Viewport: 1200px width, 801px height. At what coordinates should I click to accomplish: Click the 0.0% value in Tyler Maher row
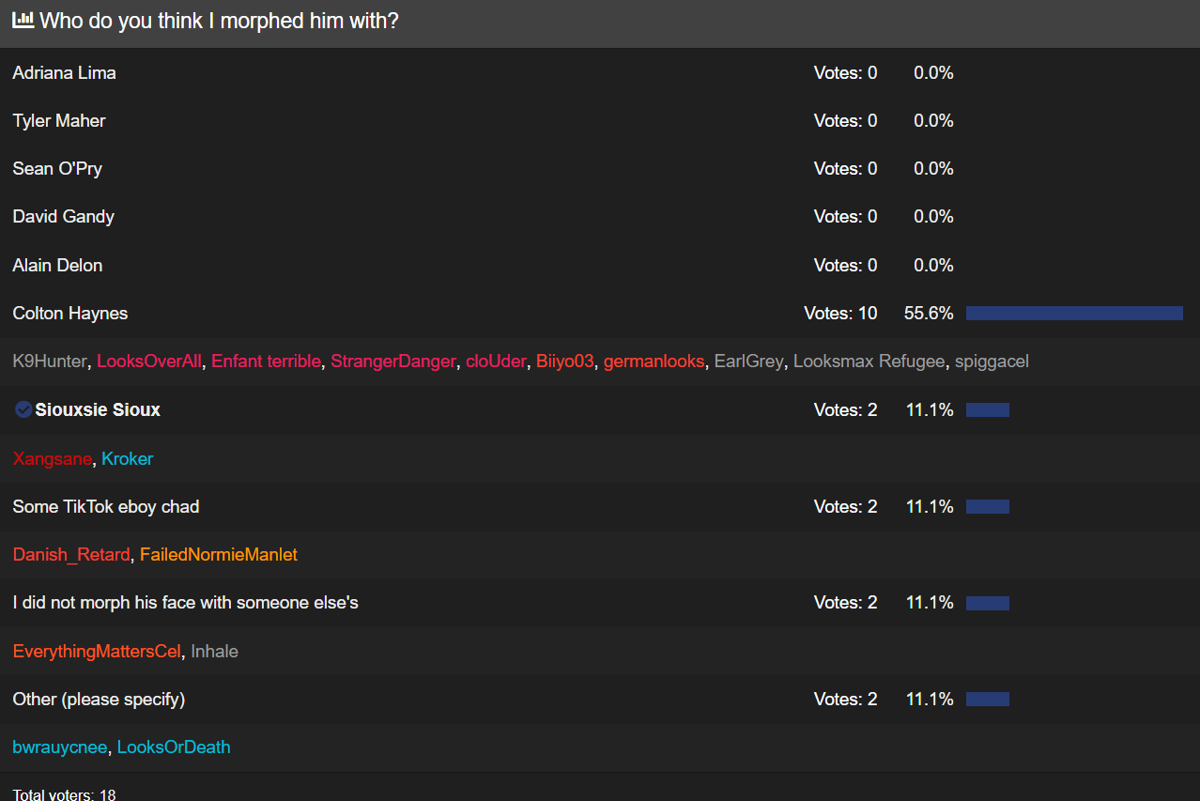point(933,120)
